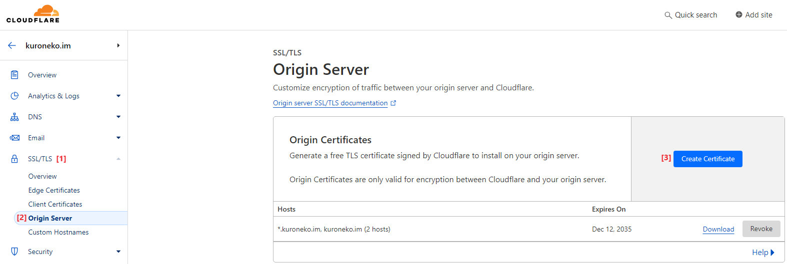Click the back arrow beside kuroneko.im
Image resolution: width=787 pixels, height=264 pixels.
click(x=12, y=45)
